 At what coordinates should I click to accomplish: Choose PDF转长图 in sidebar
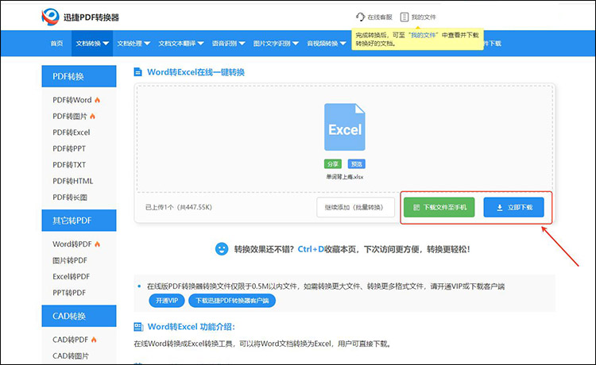tap(70, 198)
